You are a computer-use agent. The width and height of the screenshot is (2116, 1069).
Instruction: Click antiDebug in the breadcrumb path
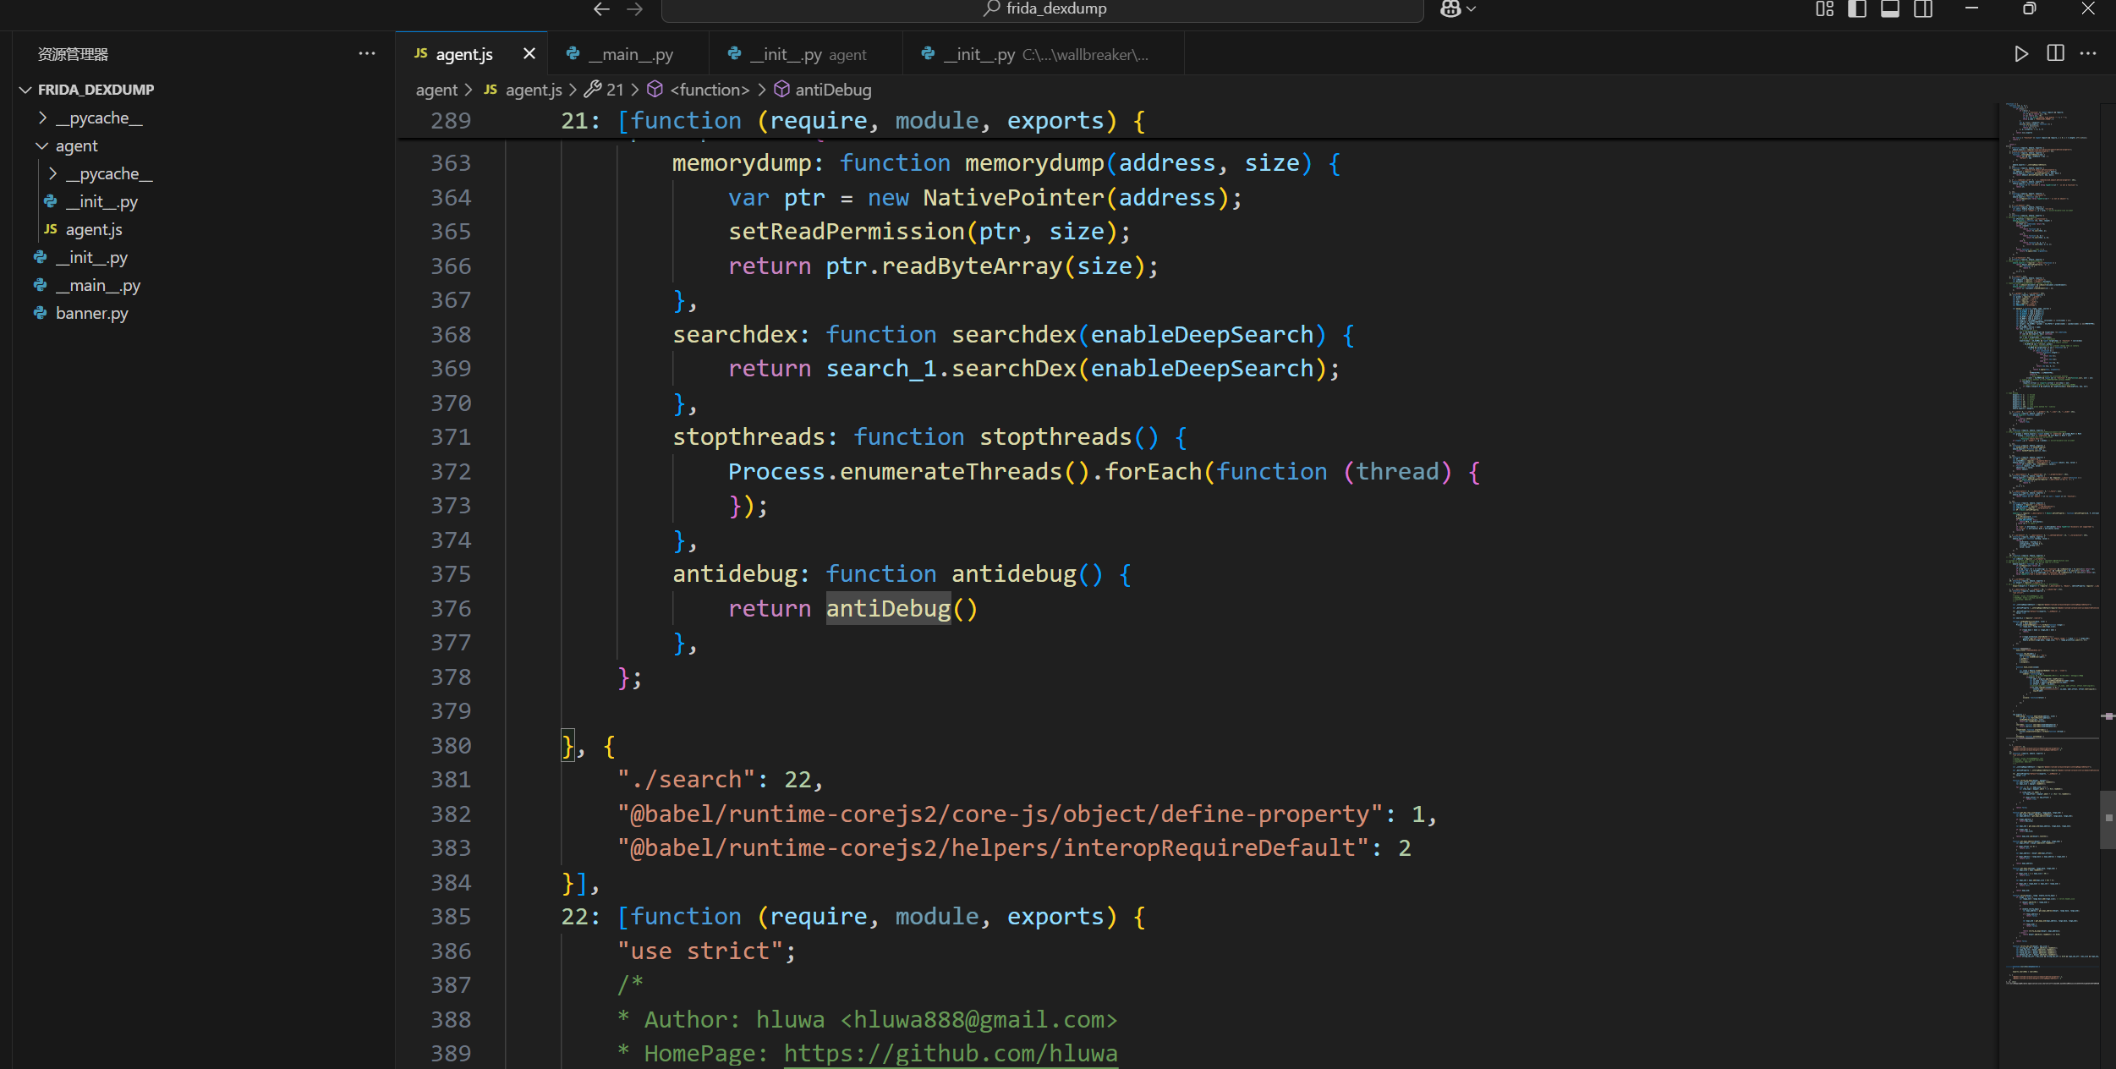[x=832, y=90]
